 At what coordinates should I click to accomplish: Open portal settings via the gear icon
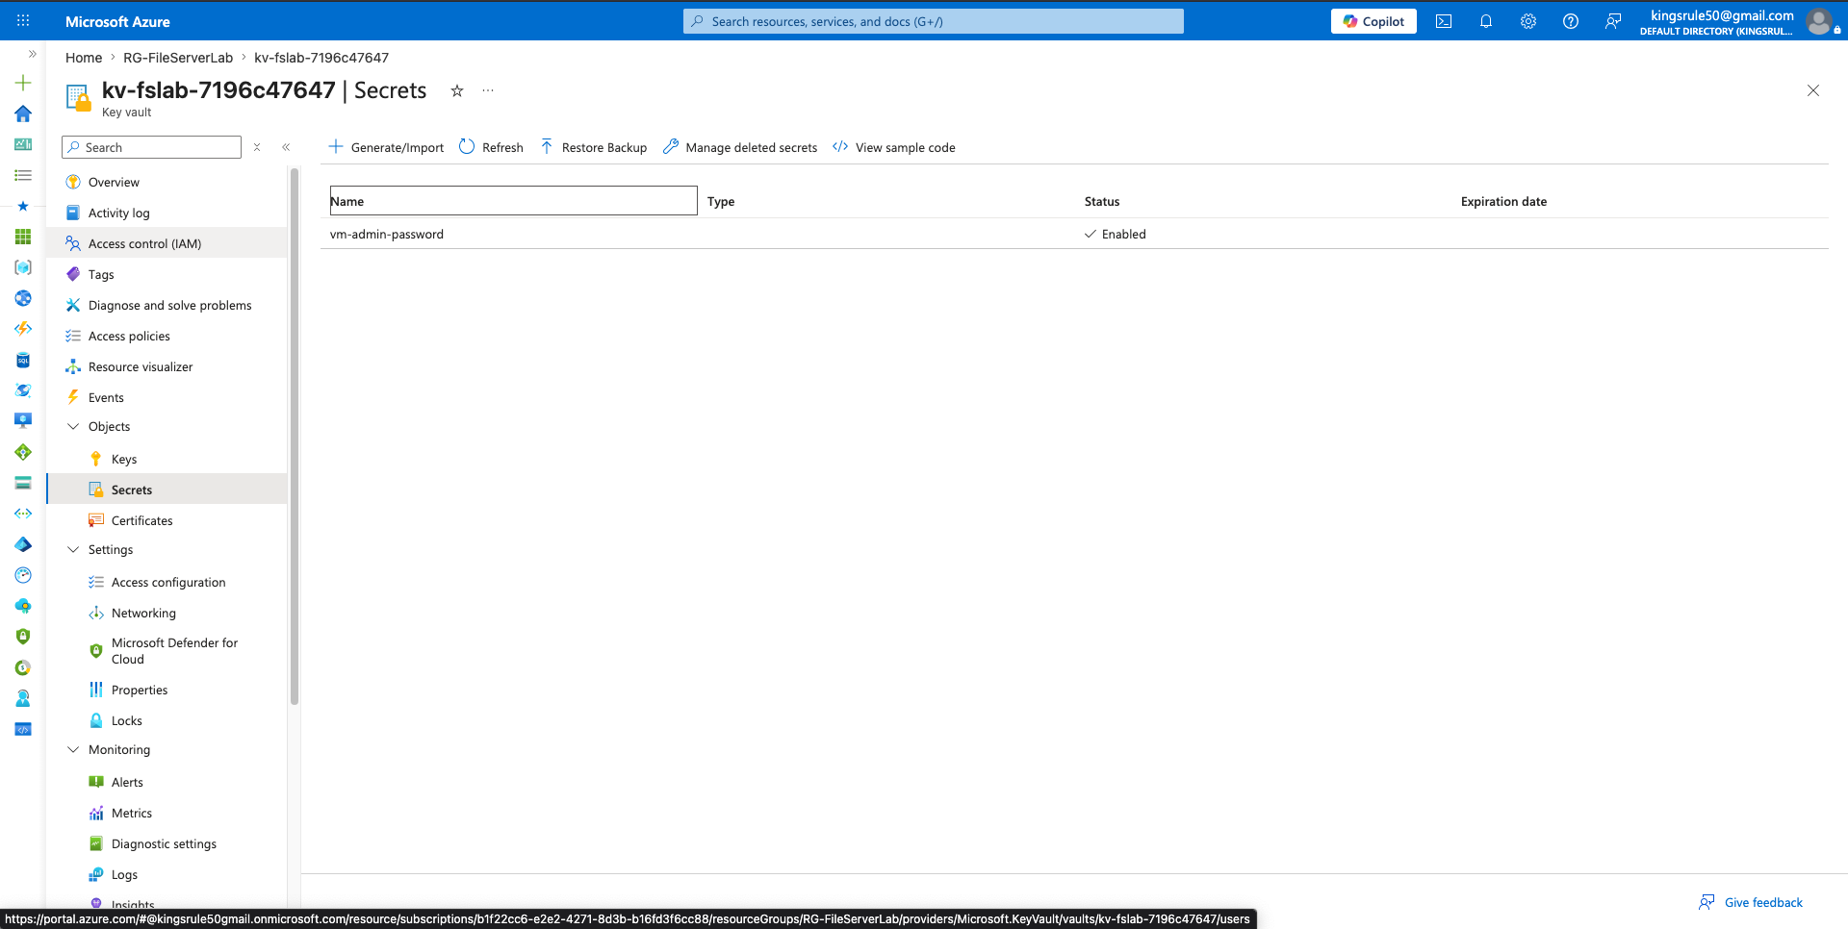(x=1528, y=21)
